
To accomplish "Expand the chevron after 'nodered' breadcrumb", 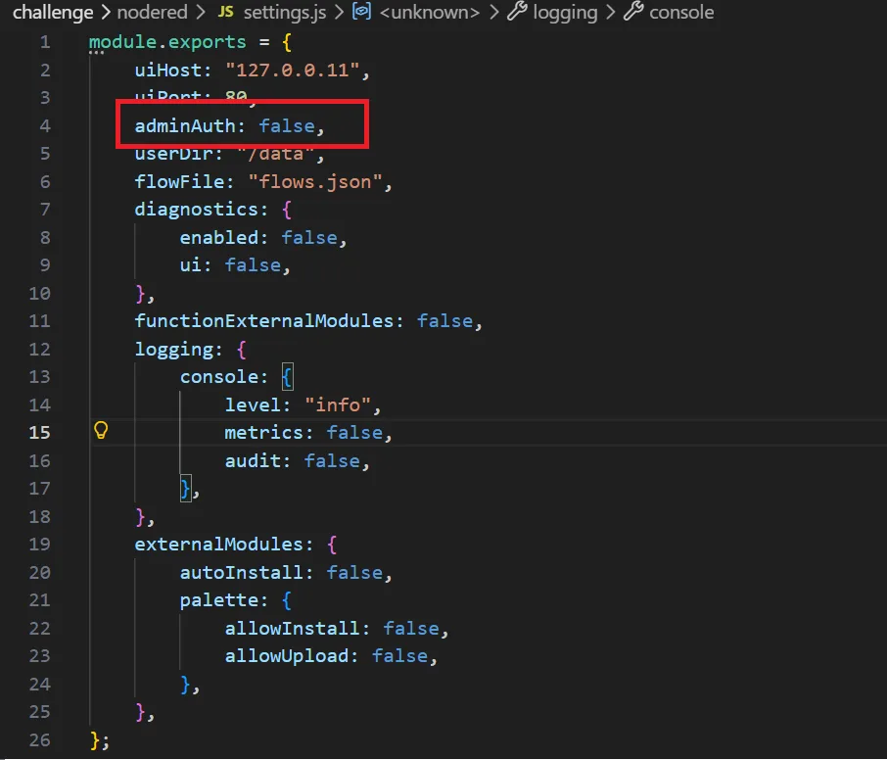I will [x=201, y=12].
